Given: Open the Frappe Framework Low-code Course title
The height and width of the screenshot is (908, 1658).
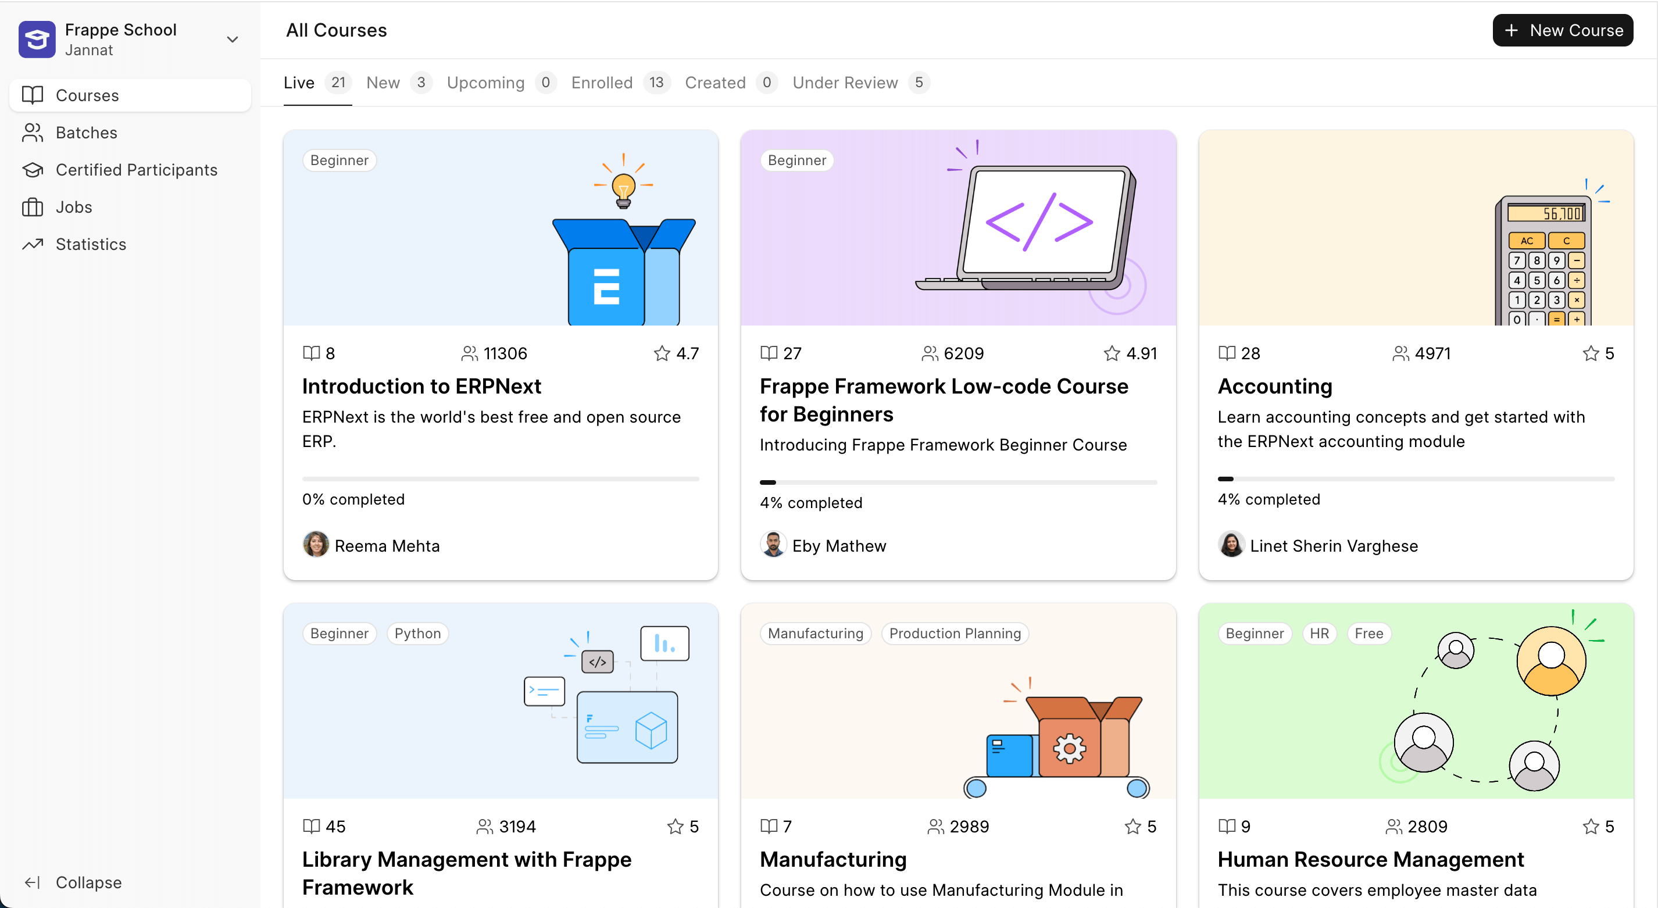Looking at the screenshot, I should pos(944,399).
